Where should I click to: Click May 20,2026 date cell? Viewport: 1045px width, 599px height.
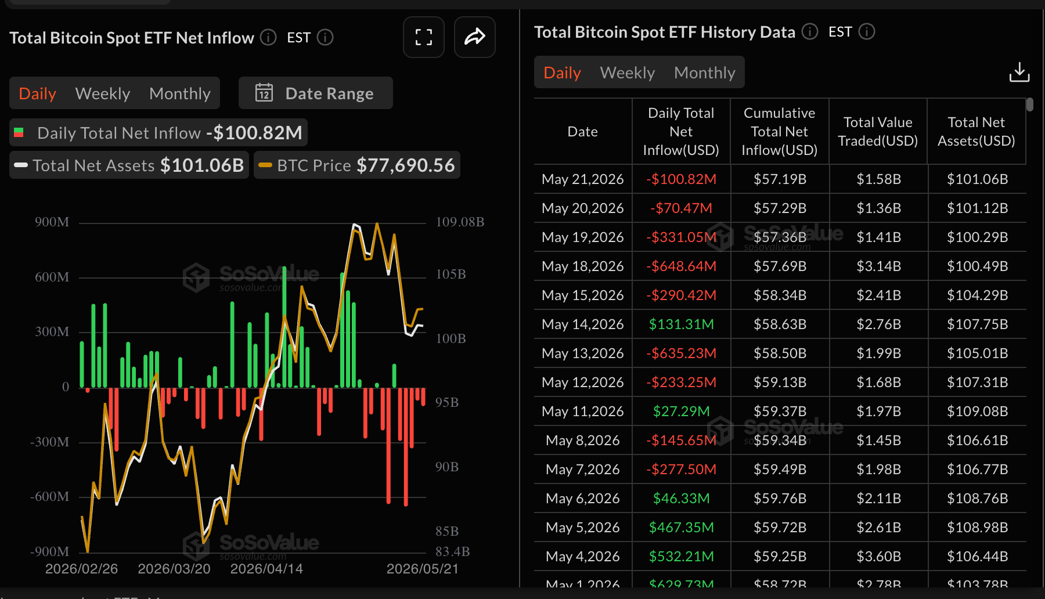point(583,208)
